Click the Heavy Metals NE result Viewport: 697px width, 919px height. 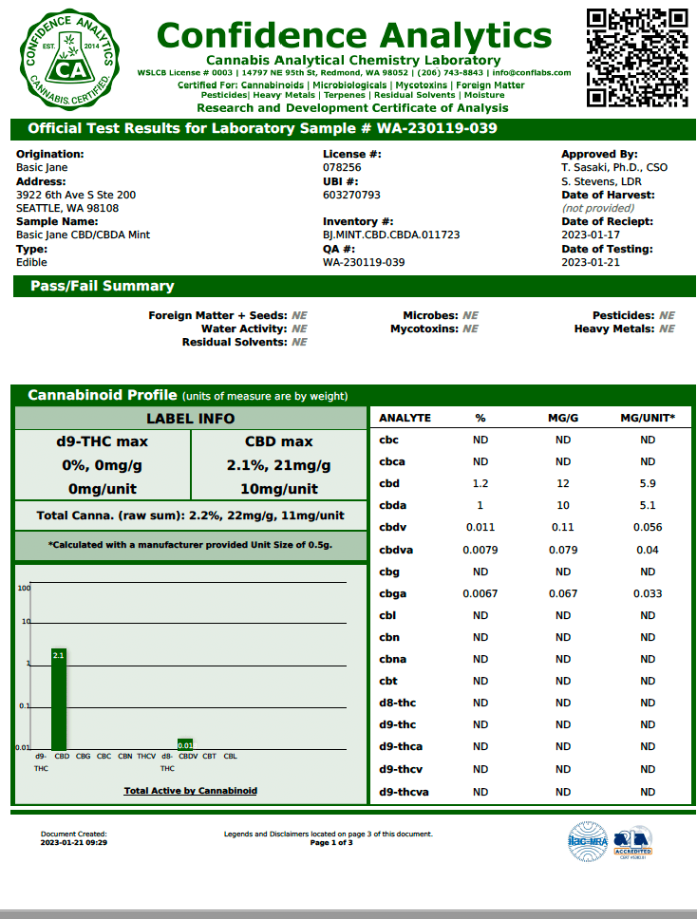667,328
